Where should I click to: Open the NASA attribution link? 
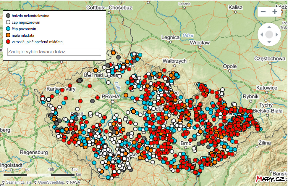pos(75,182)
